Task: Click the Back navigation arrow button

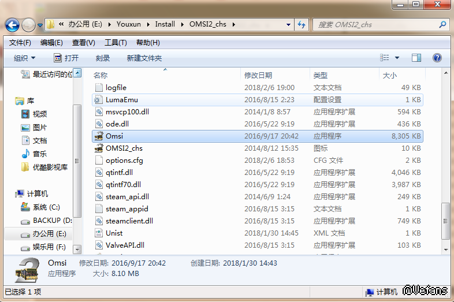Action: [x=13, y=25]
